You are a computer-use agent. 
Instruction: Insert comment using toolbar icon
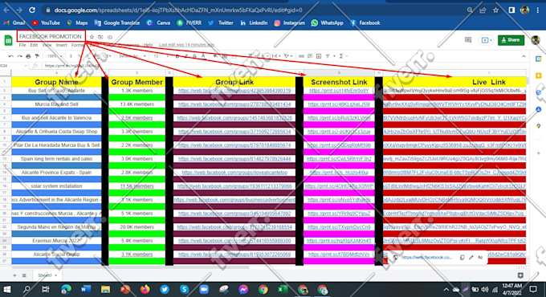(x=310, y=56)
